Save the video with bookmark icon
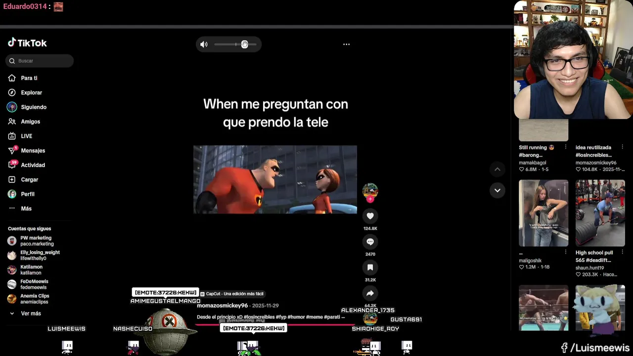 pos(370,267)
